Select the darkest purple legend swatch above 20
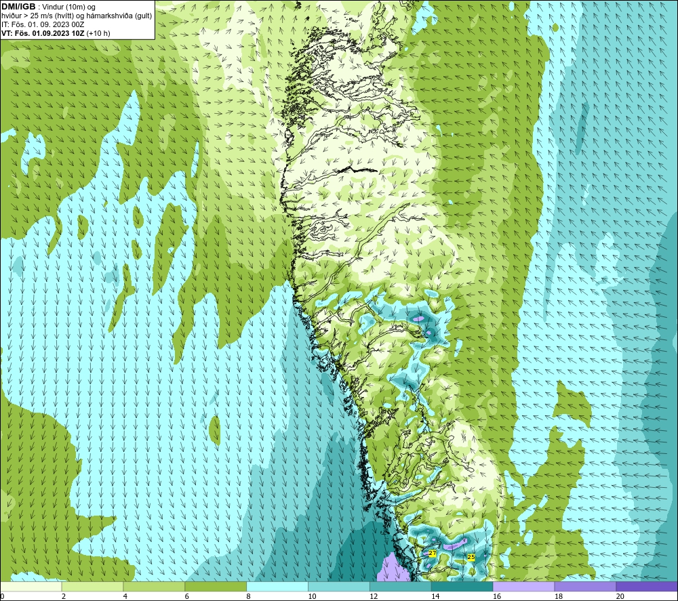The width and height of the screenshot is (678, 601). tap(647, 587)
